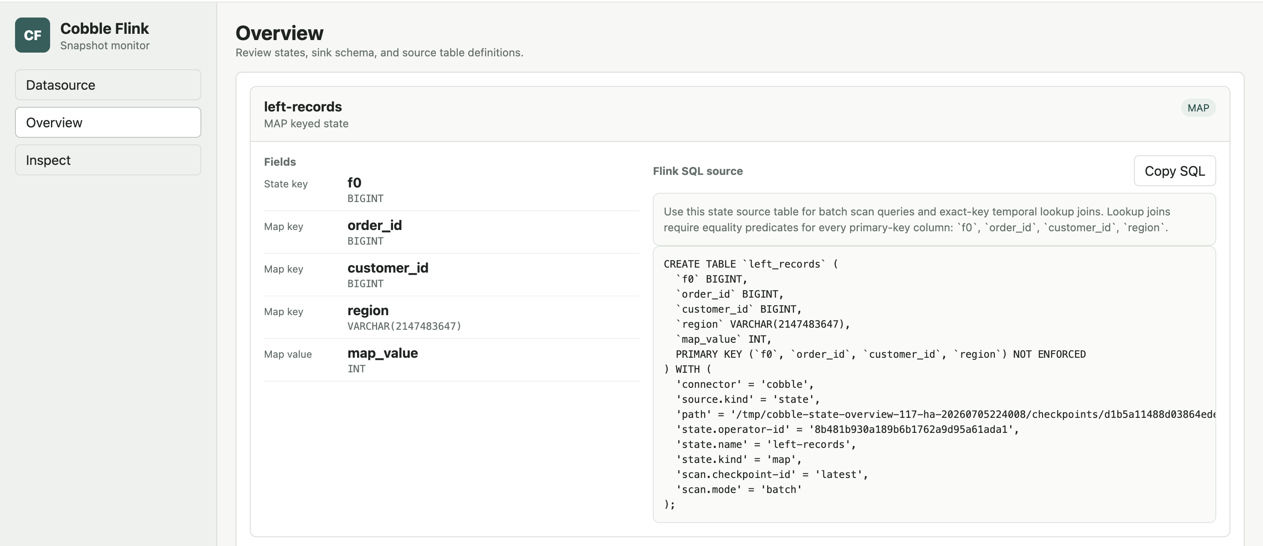This screenshot has width=1263, height=546.
Task: Select the map_value field name
Action: [x=383, y=354]
